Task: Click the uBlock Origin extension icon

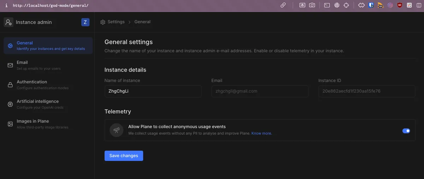Action: tap(400, 5)
